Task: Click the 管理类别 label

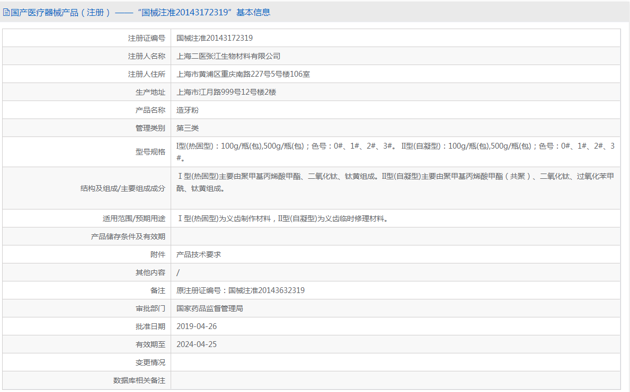Action: point(150,128)
